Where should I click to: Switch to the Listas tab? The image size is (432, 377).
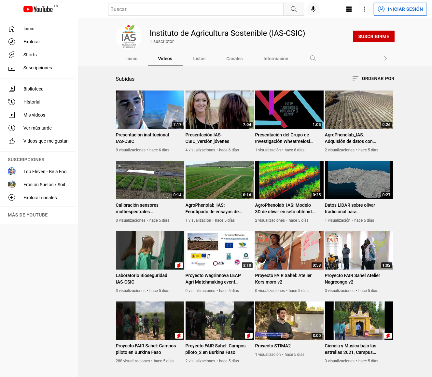[x=199, y=59]
